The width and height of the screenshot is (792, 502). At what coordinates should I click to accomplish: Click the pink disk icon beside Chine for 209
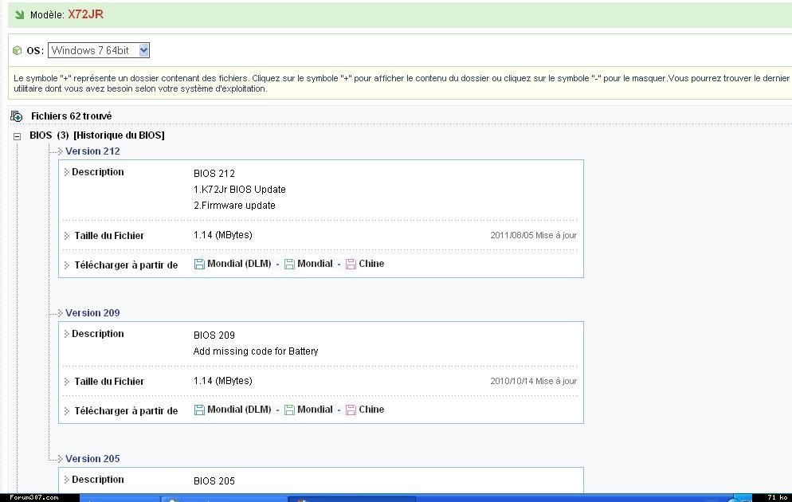351,410
